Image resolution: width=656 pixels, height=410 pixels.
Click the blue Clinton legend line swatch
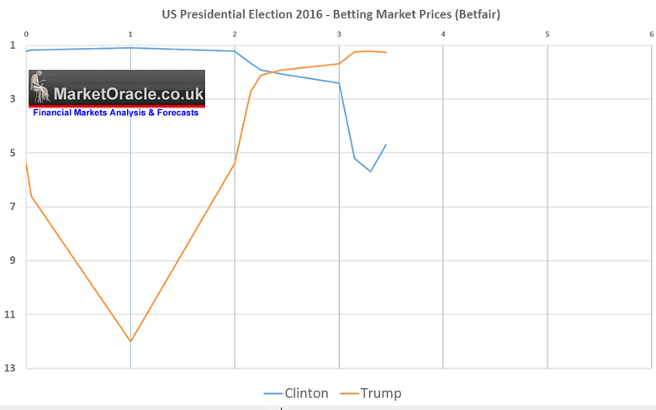[x=273, y=393]
